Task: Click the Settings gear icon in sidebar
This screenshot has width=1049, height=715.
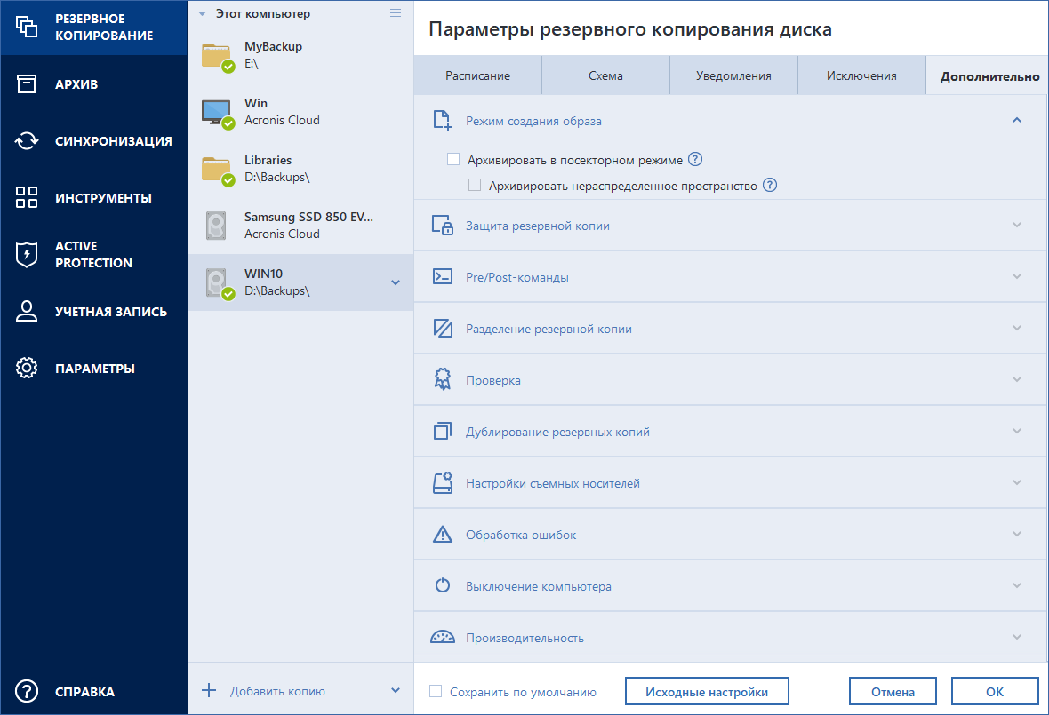Action: coord(27,369)
